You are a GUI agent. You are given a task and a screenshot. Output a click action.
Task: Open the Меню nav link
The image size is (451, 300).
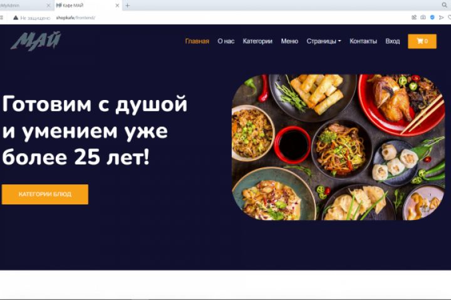click(x=289, y=41)
